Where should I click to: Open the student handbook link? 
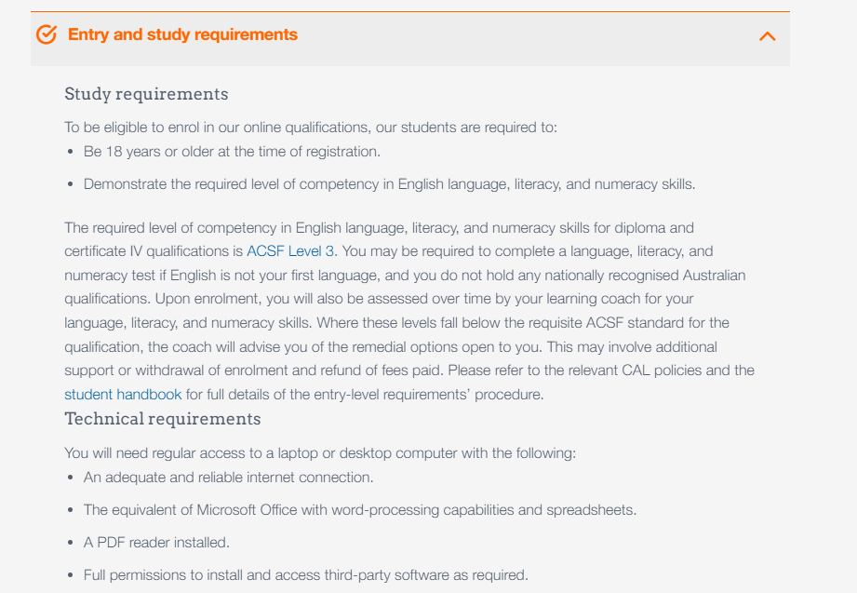[x=123, y=395]
